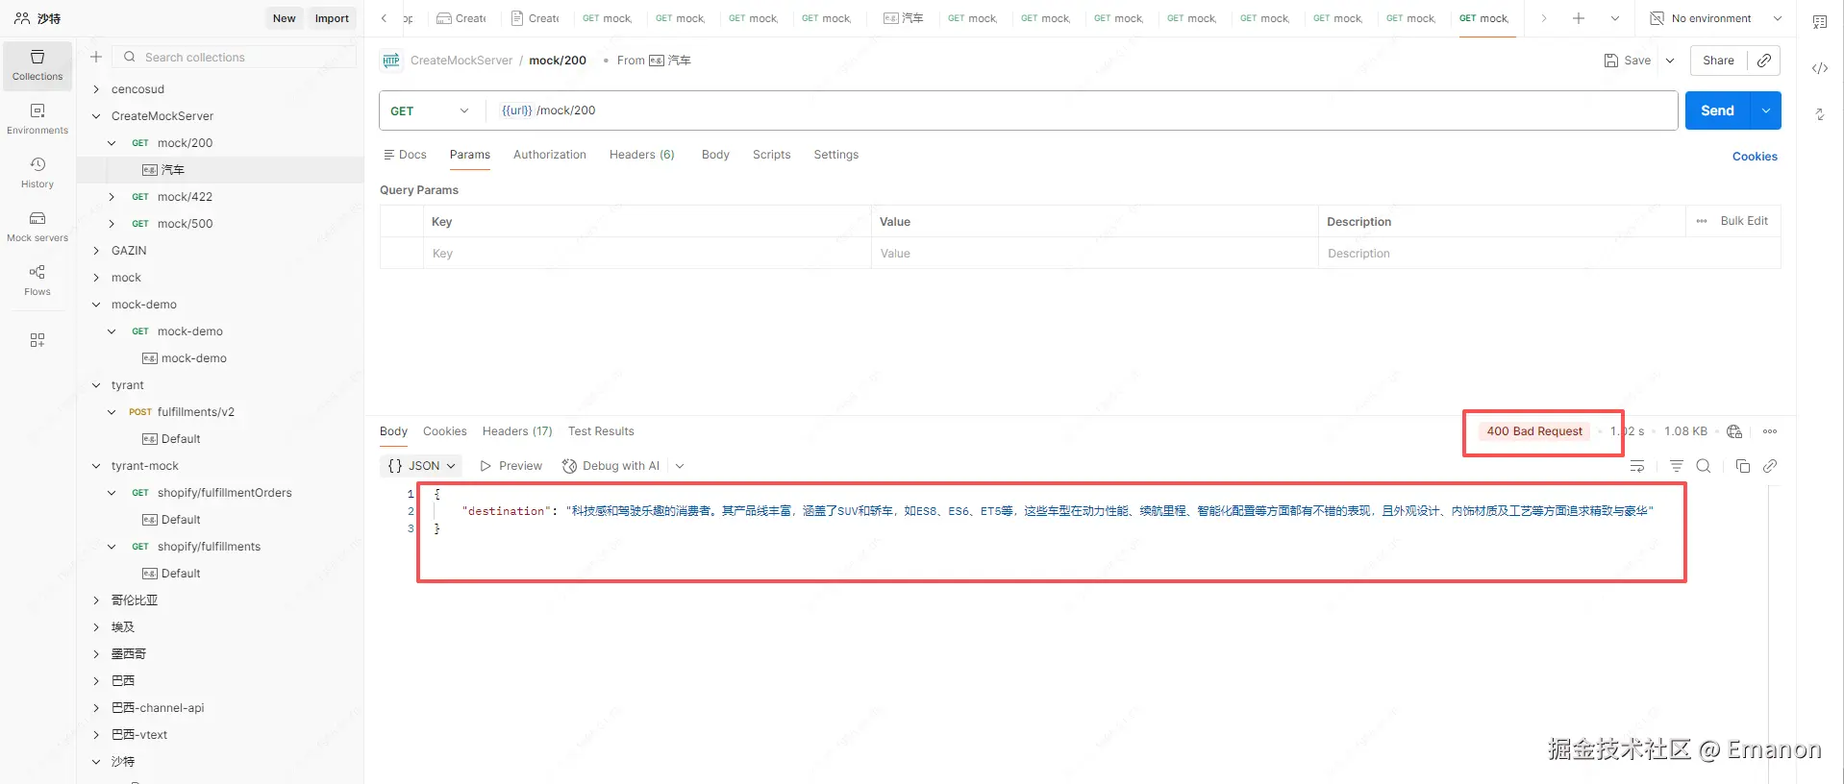This screenshot has width=1844, height=784.
Task: Switch to the Docs tab
Action: click(x=405, y=155)
